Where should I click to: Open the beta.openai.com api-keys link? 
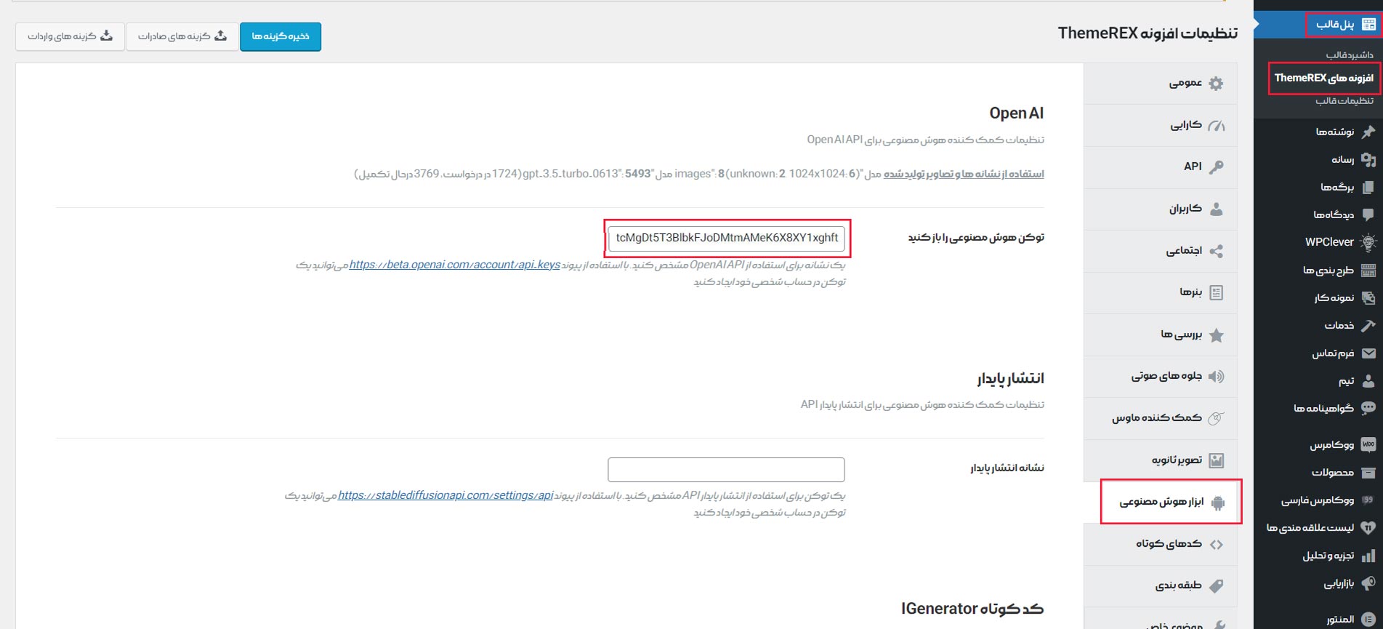point(454,265)
